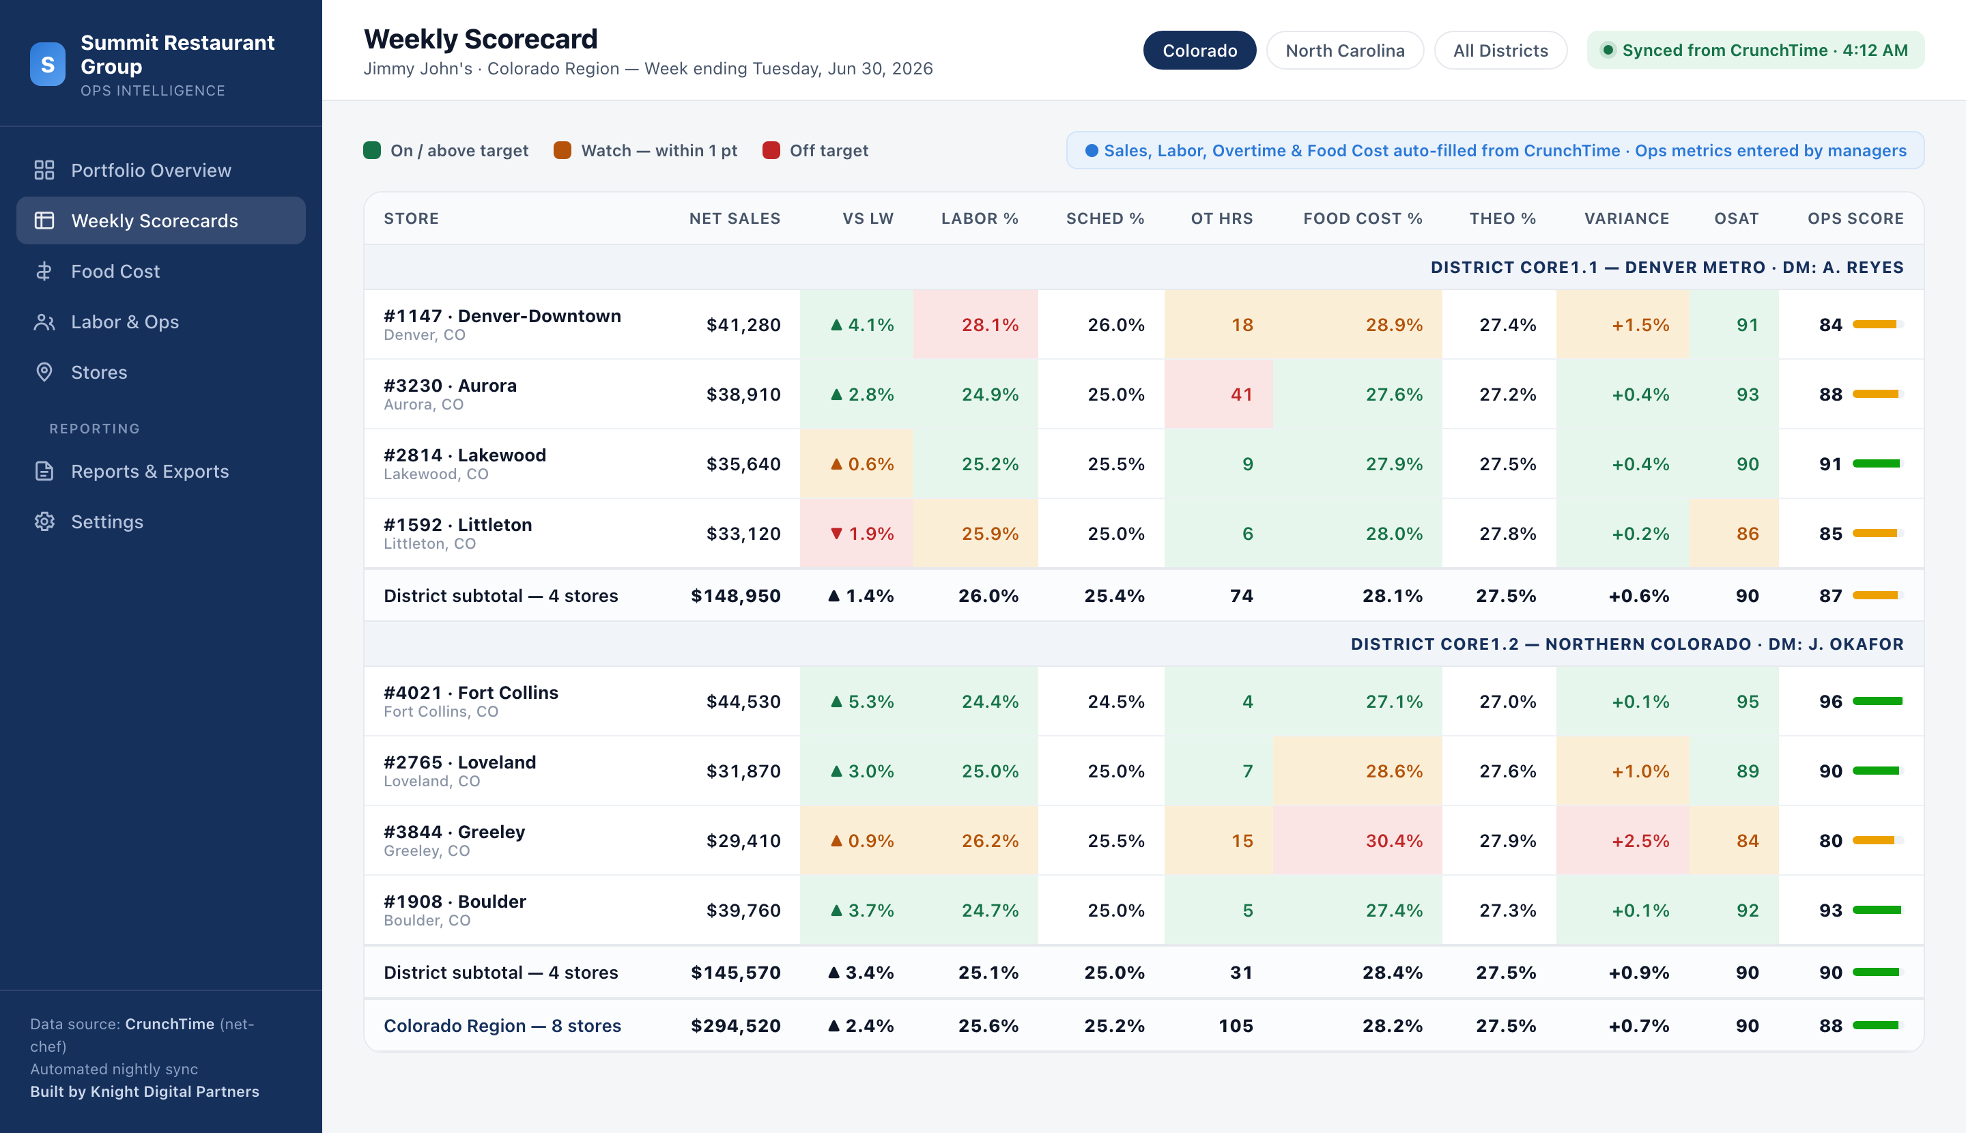
Task: Click the Labor & Ops people icon
Action: click(44, 322)
